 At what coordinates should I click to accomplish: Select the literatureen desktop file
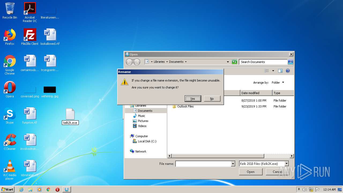(50, 12)
